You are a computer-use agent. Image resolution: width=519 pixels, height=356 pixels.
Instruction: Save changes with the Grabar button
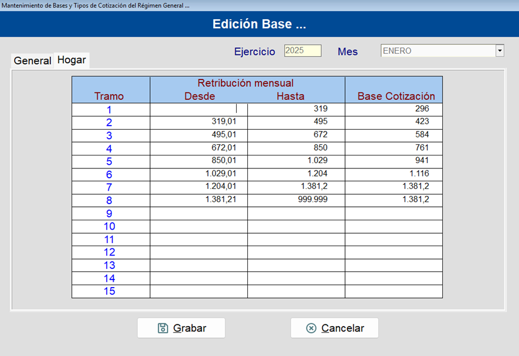tap(182, 328)
